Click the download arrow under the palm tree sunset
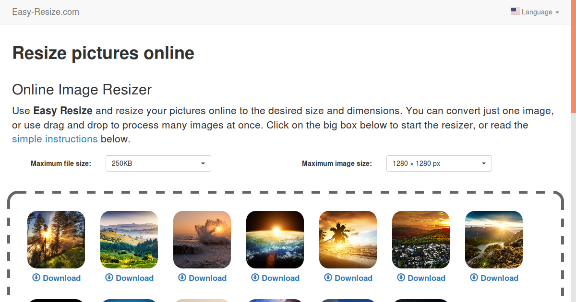Image resolution: width=576 pixels, height=302 pixels. click(327, 278)
